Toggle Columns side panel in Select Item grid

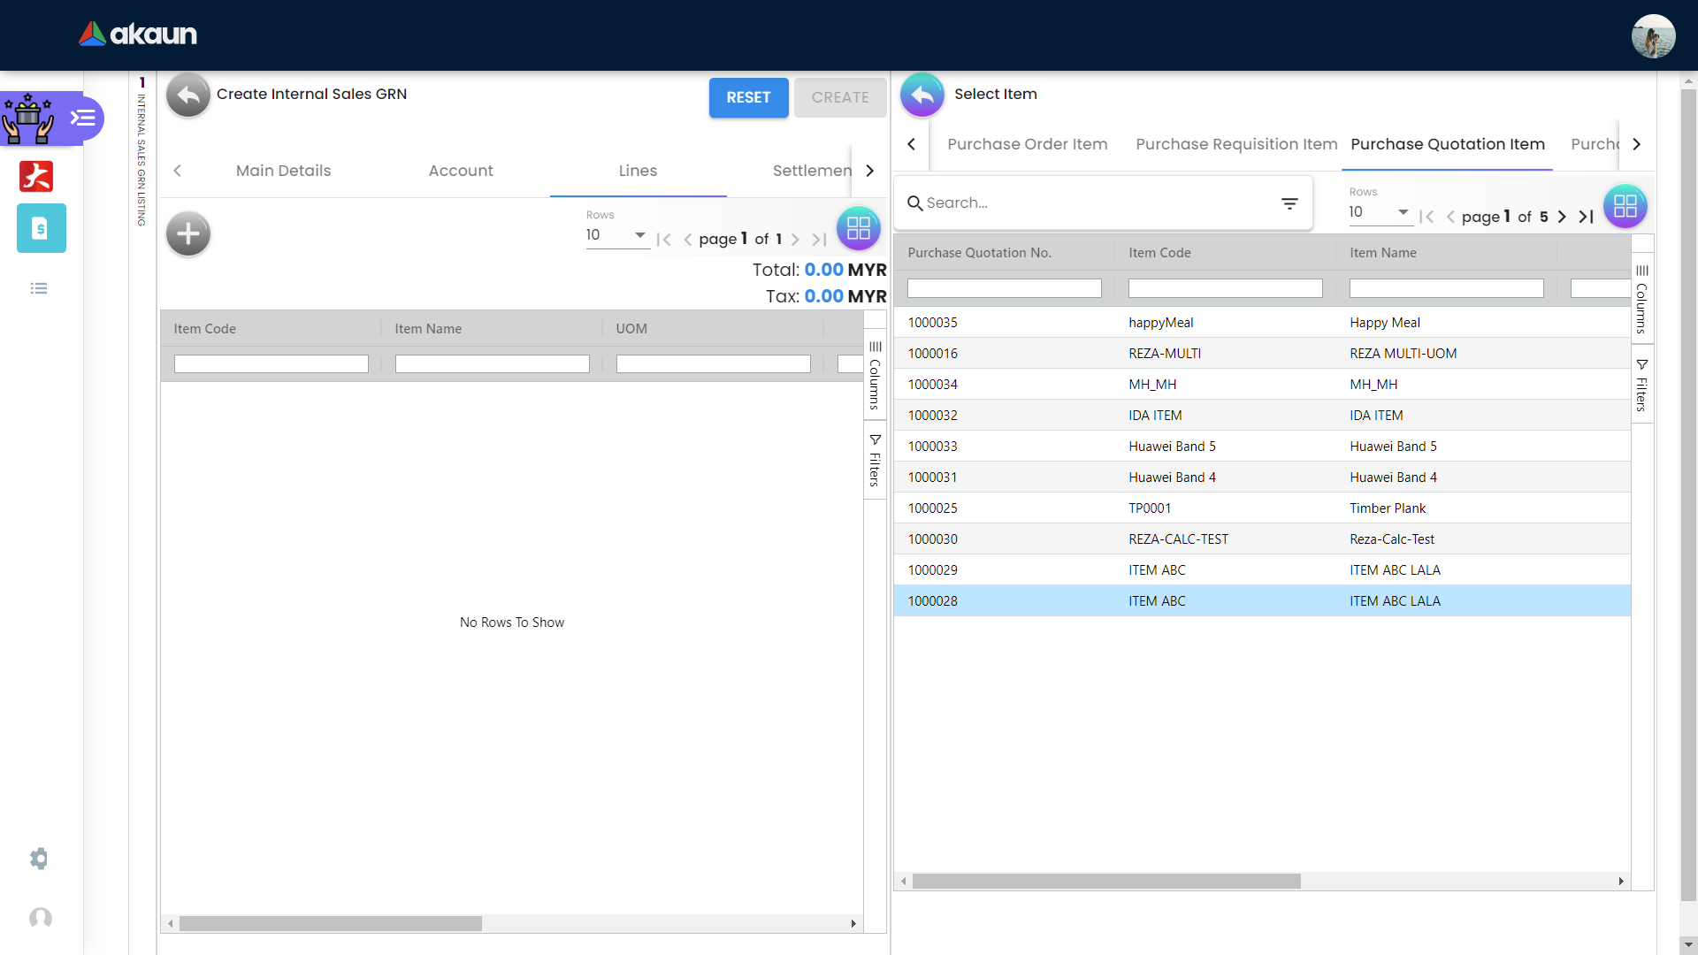point(1641,298)
